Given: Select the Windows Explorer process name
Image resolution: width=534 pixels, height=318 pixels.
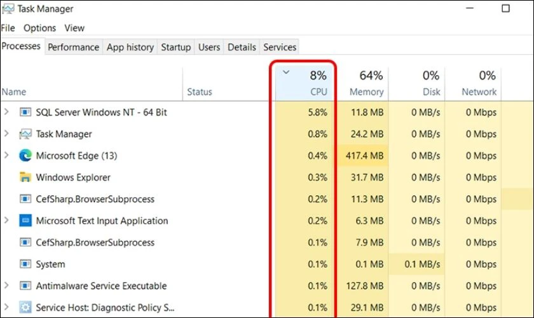Looking at the screenshot, I should [73, 177].
